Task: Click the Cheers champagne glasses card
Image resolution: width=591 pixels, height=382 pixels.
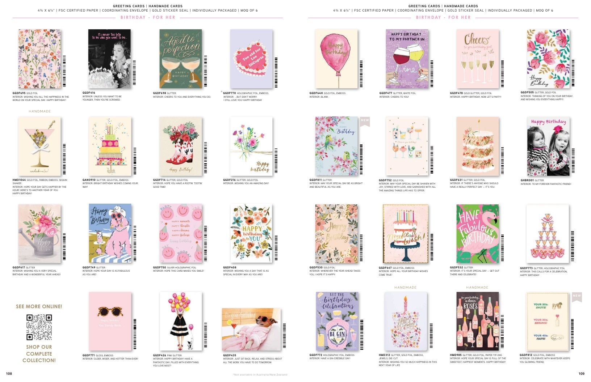Action: [x=477, y=59]
